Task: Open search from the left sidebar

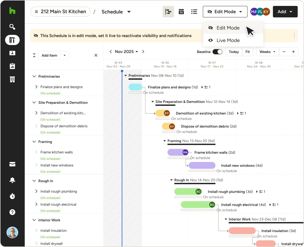Action: pyautogui.click(x=12, y=27)
